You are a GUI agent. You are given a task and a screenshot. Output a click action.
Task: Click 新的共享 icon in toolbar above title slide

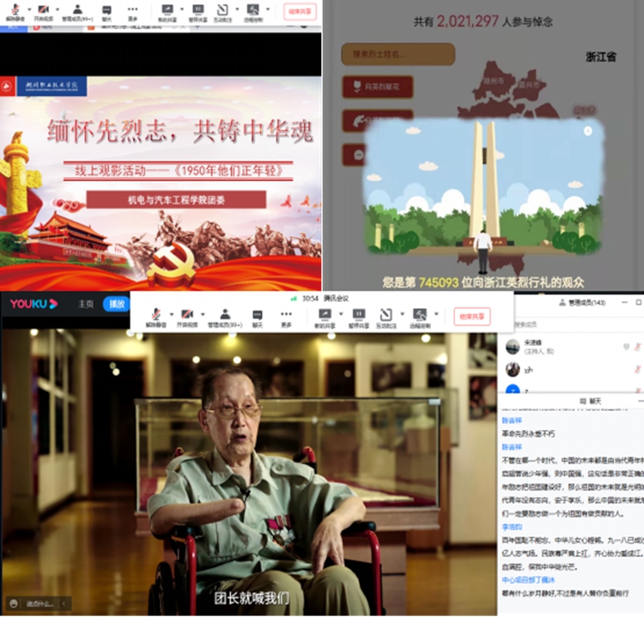pyautogui.click(x=167, y=12)
